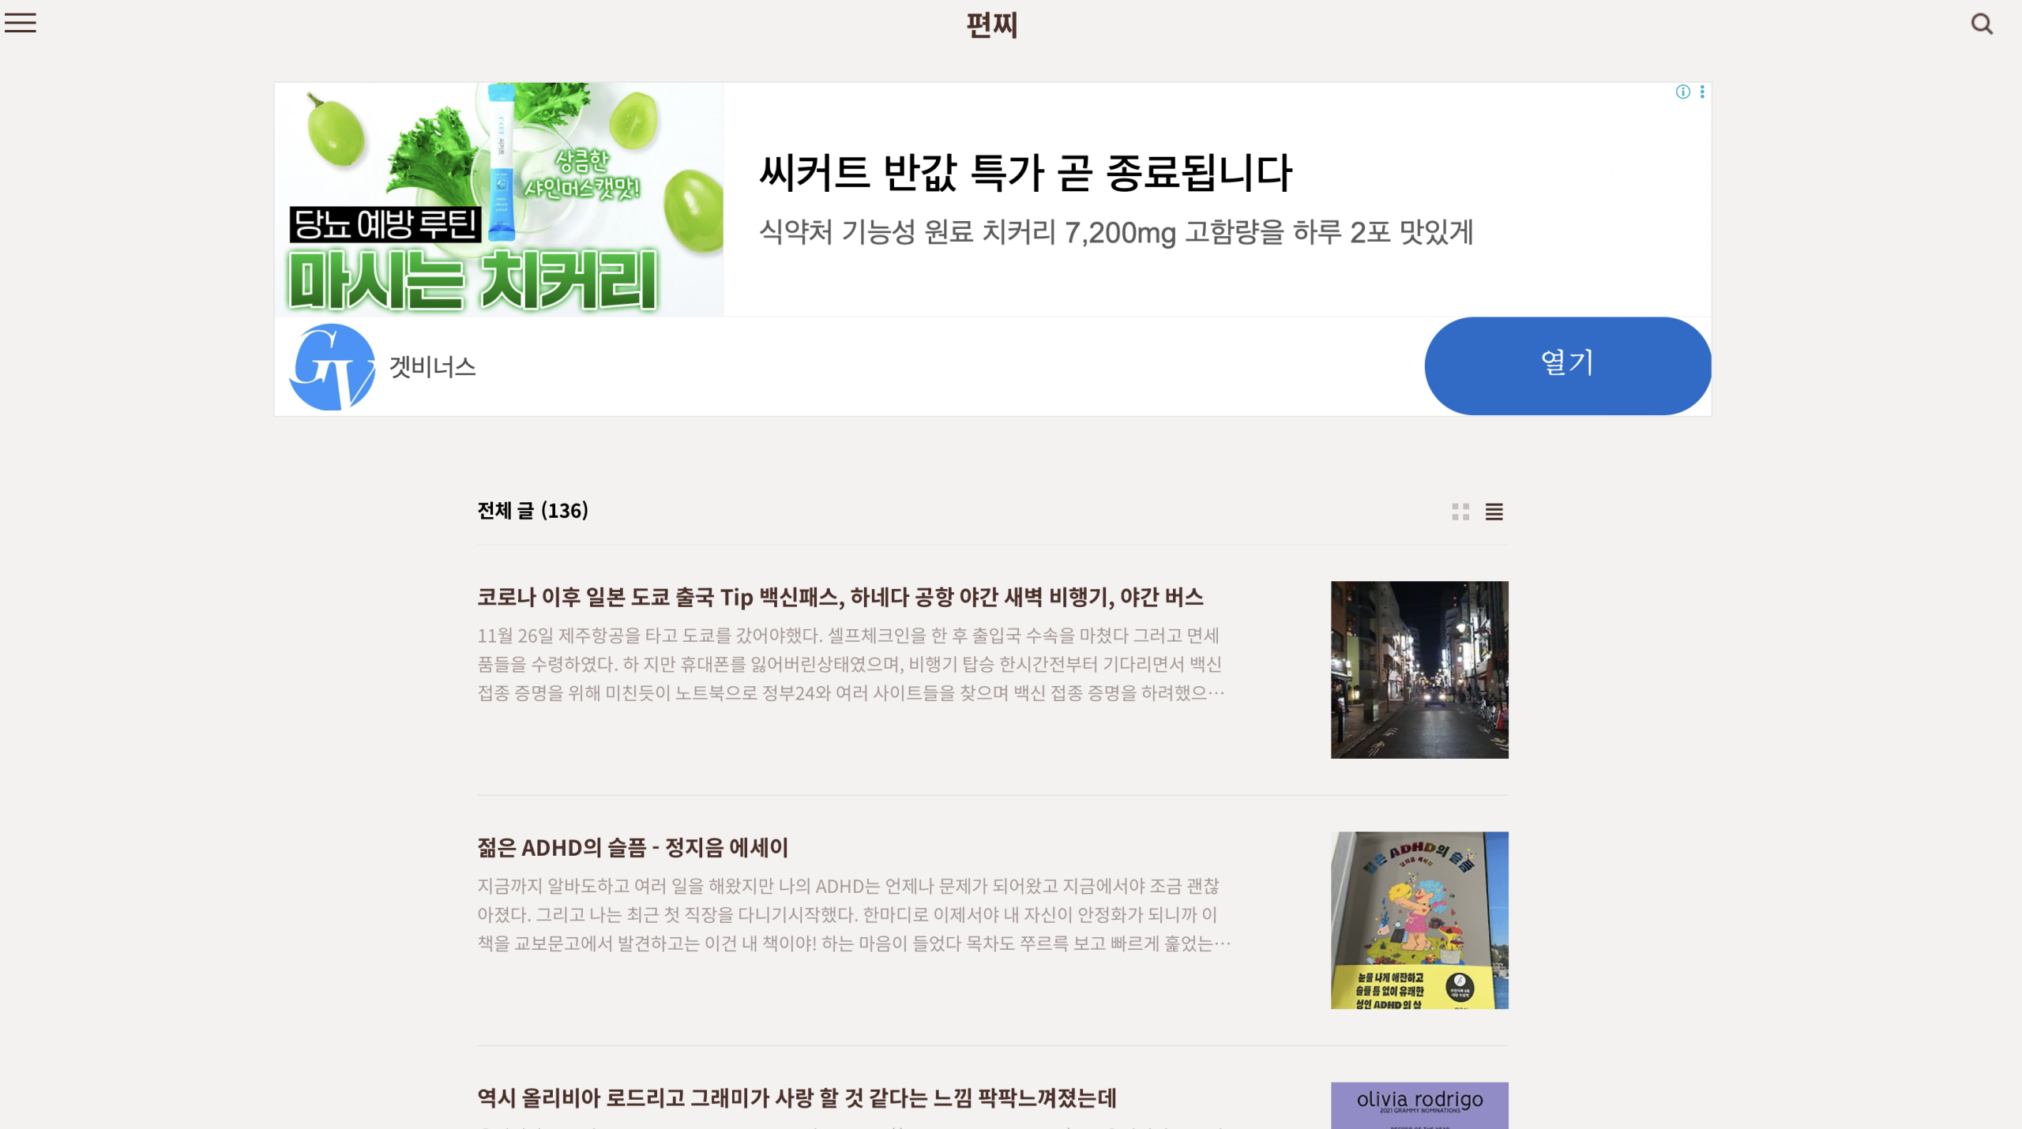Image resolution: width=2022 pixels, height=1129 pixels.
Task: Click the 마시는 치커리 ad image
Action: coord(499,200)
